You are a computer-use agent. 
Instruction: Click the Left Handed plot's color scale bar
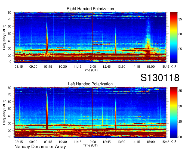click(x=174, y=112)
